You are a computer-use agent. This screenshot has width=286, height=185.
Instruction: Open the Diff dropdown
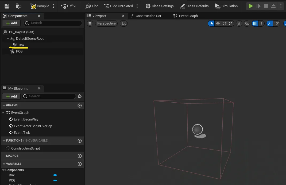68,6
